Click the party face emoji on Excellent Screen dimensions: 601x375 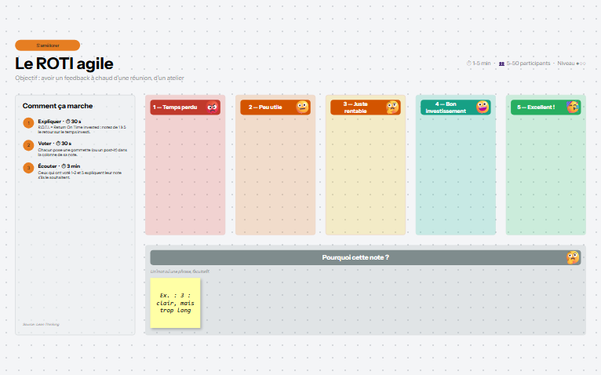573,107
